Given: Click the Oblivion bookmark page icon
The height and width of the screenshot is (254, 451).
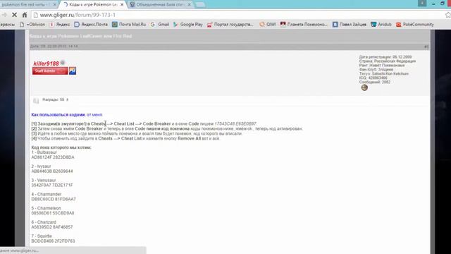Looking at the screenshot, I should pyautogui.click(x=22, y=25).
